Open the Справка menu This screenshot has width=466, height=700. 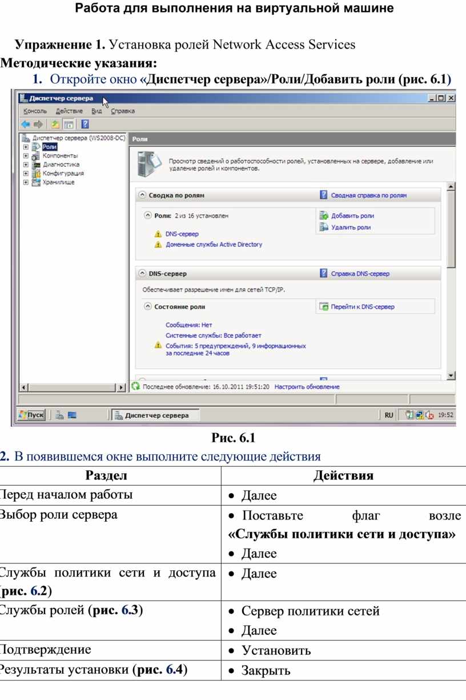pos(123,111)
